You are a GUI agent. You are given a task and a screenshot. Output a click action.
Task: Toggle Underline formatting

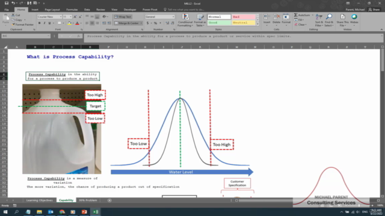49,23
